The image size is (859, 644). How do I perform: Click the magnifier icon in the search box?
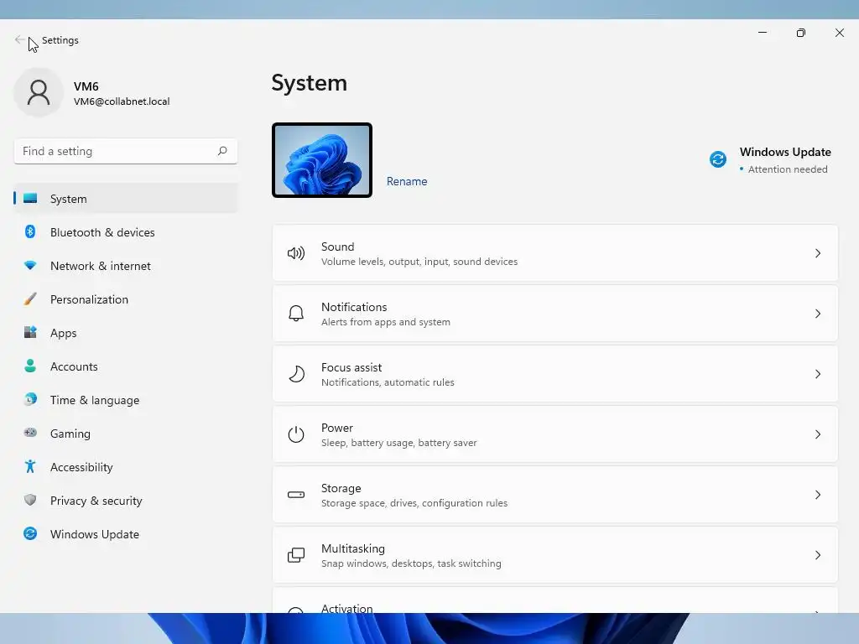(x=221, y=151)
